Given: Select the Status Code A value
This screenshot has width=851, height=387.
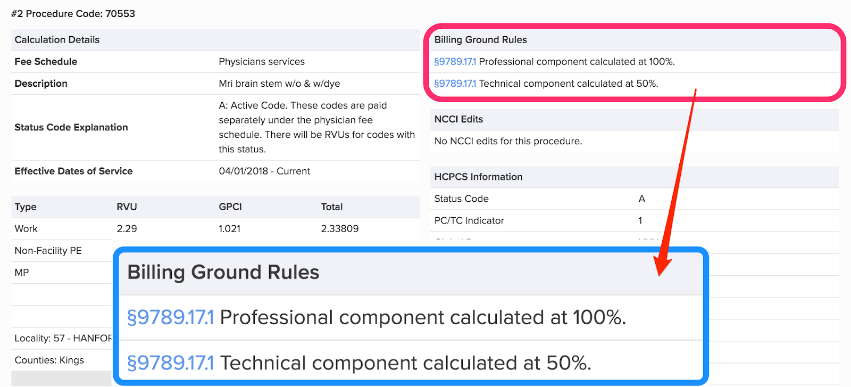Looking at the screenshot, I should pyautogui.click(x=641, y=199).
